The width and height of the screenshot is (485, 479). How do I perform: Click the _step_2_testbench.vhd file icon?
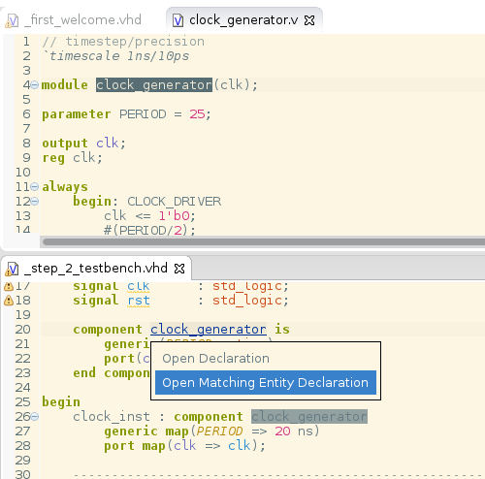pos(12,269)
